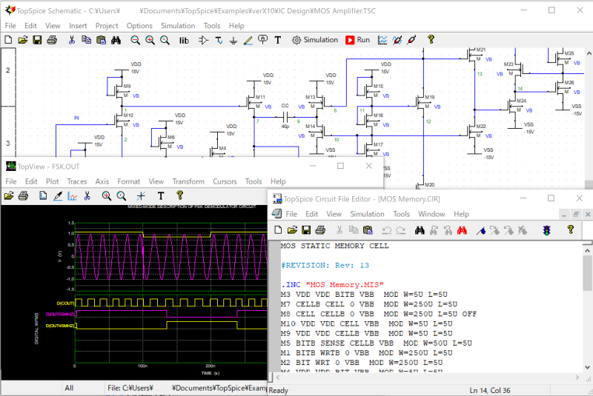Click the open folder icon in TopView toolbar
This screenshot has width=593, height=396.
tap(9, 196)
